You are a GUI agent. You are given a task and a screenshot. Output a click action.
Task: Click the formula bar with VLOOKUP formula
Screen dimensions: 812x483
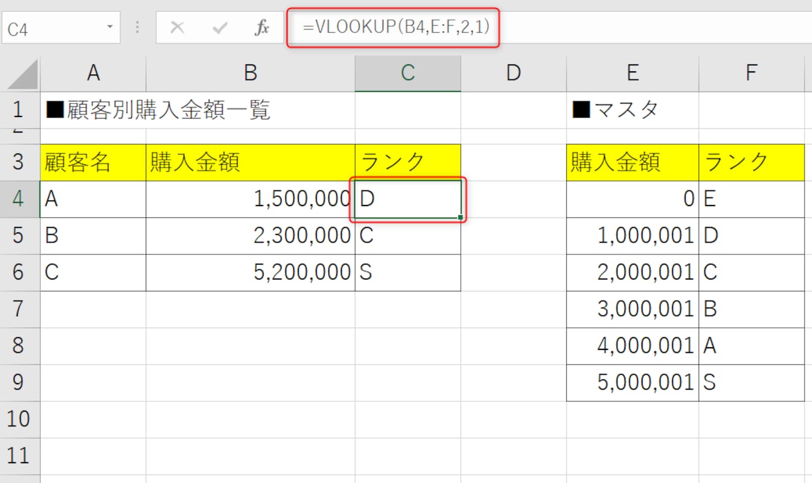549,27
